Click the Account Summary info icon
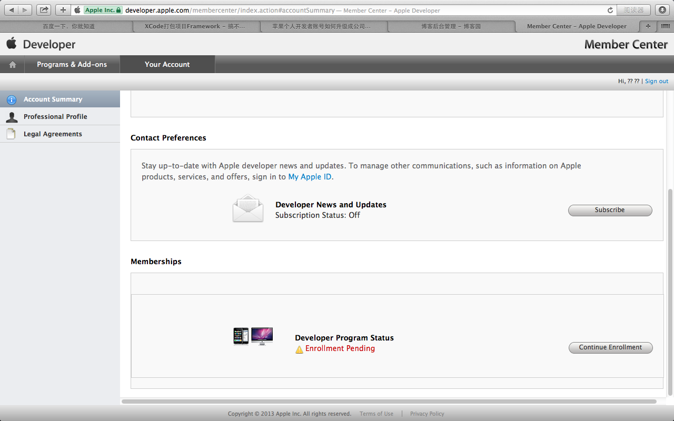Viewport: 674px width, 421px height. coord(11,99)
